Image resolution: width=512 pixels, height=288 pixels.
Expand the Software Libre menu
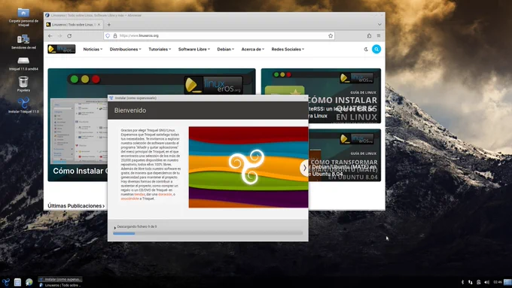click(194, 49)
